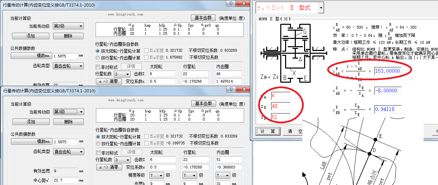Screen dimensions: 438x185
Task: Close the 第2级 planetary calculation window
Action: tap(243, 4)
